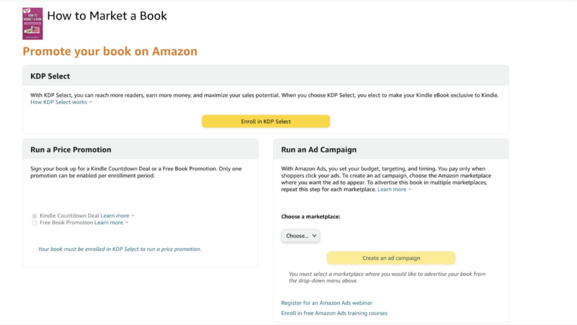Expand Learn more in the Ad Campaign description
Screen dimensions: 577x325
tap(393, 189)
